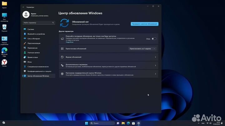Focus the Найти параметр search field
This screenshot has height=126, width=225.
tap(39, 23)
